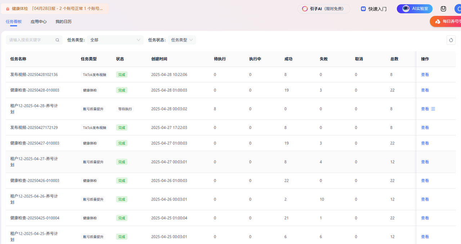View task 健康检查-20250425-010004
Image resolution: width=461 pixels, height=244 pixels.
tap(425, 218)
